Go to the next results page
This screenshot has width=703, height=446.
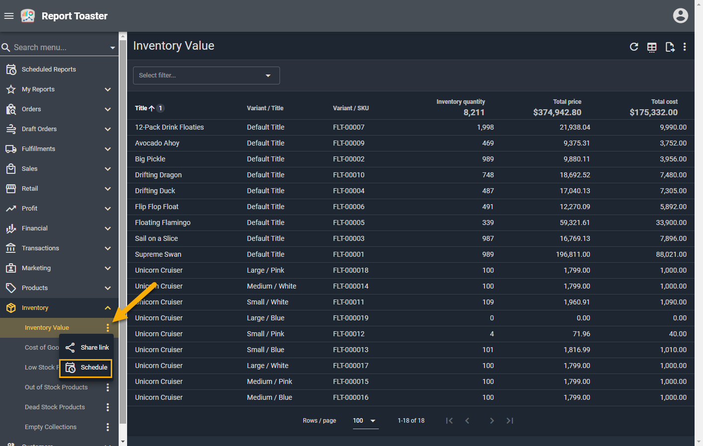[x=492, y=421]
